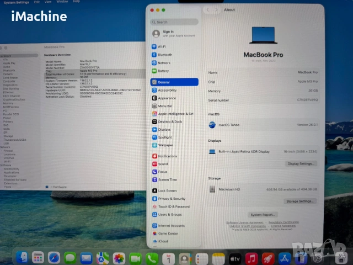
Task: Open Bluetooth settings in sidebar
Action: pyautogui.click(x=162, y=55)
